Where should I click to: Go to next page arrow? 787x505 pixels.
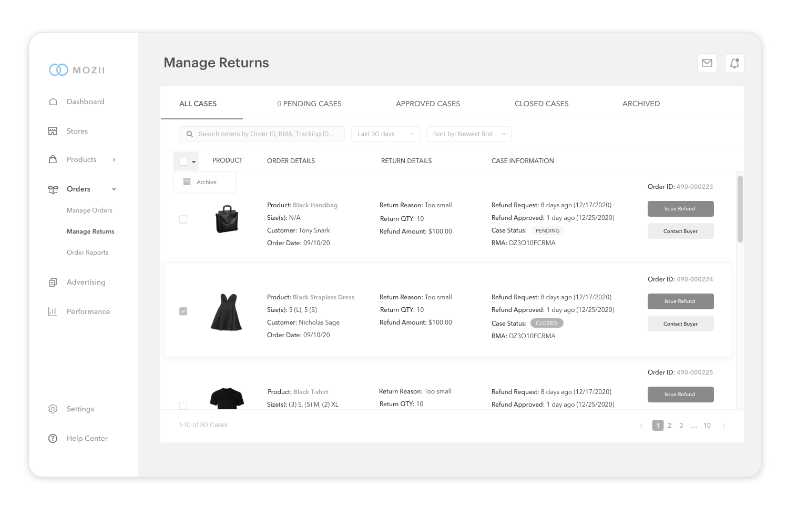click(724, 426)
